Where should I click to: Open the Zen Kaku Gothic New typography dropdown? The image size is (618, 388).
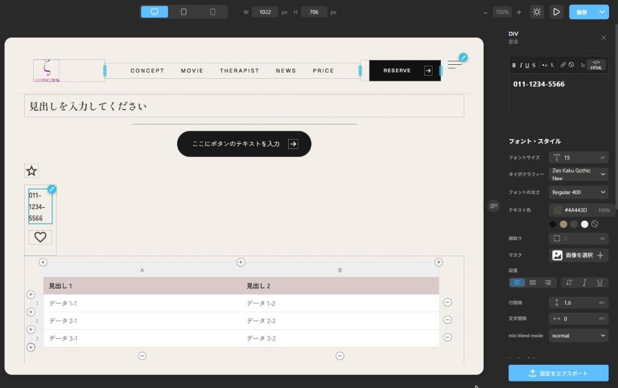(x=578, y=174)
